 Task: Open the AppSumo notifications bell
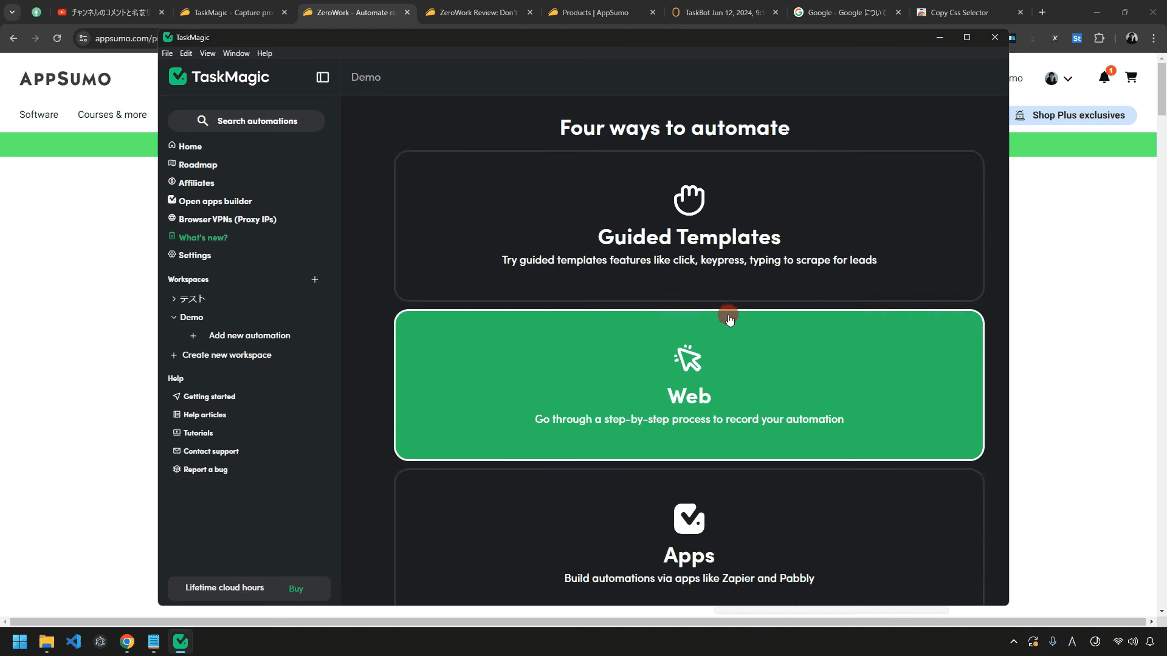click(x=1104, y=78)
